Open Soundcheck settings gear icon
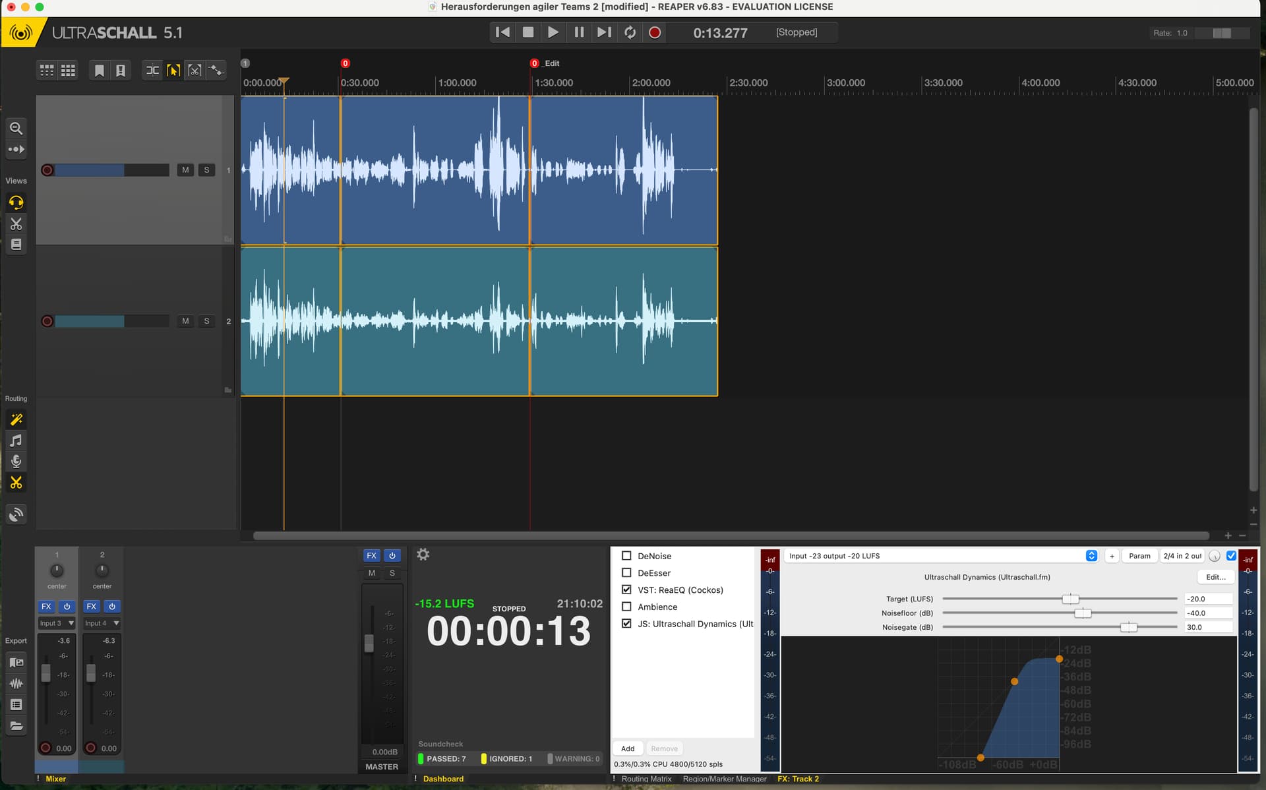Screen dimensions: 1266x790 [x=423, y=555]
